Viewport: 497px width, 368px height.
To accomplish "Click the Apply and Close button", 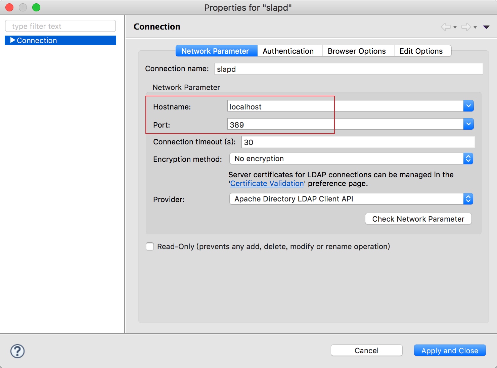I will click(450, 351).
